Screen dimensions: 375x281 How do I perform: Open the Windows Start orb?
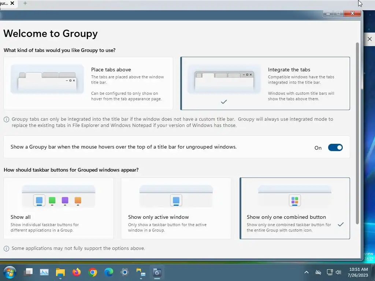[x=10, y=272]
